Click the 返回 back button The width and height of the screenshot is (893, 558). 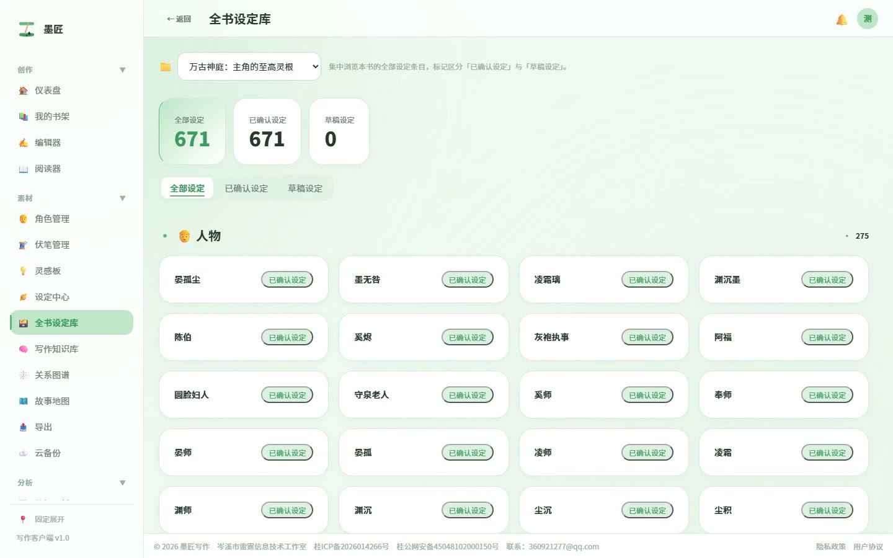179,19
